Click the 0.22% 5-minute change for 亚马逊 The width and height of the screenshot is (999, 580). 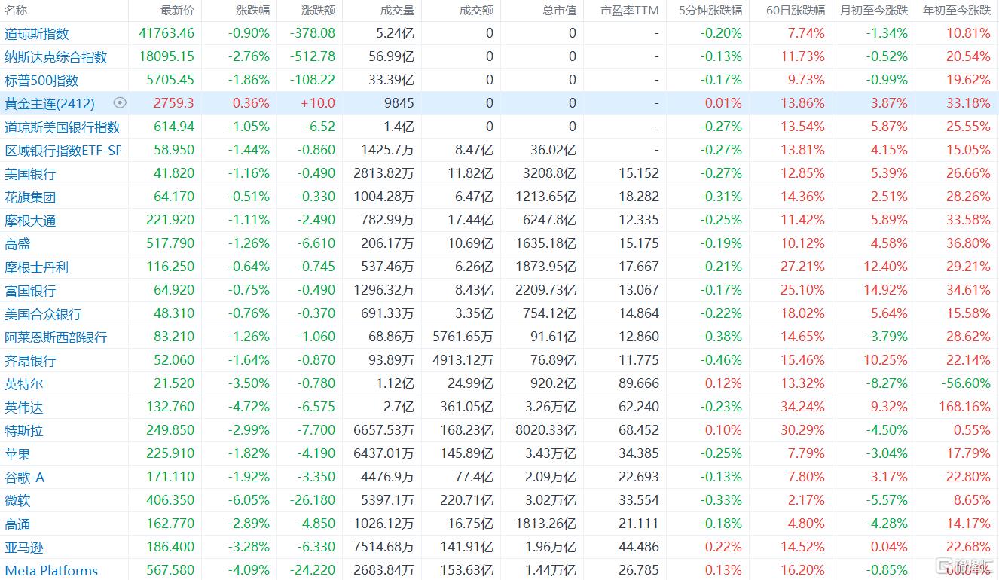click(x=724, y=547)
